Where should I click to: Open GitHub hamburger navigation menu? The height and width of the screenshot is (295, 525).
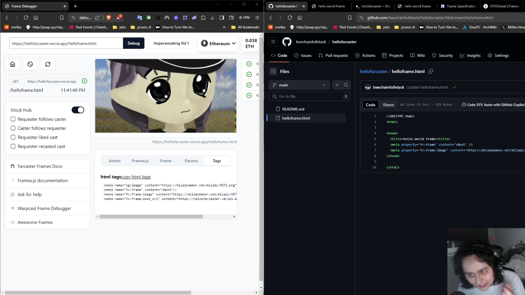click(x=273, y=42)
